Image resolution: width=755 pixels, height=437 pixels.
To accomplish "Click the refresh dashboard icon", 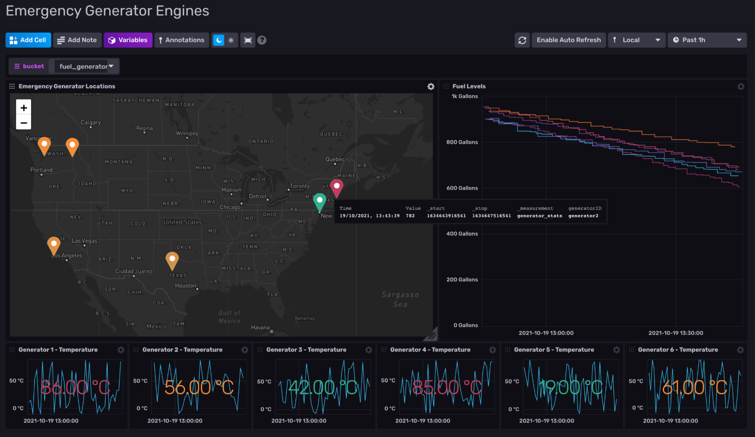I will click(522, 40).
